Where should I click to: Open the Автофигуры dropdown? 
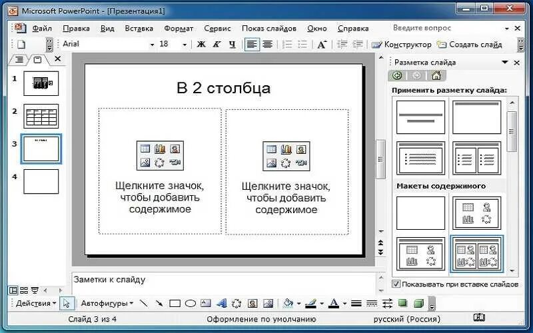(107, 304)
